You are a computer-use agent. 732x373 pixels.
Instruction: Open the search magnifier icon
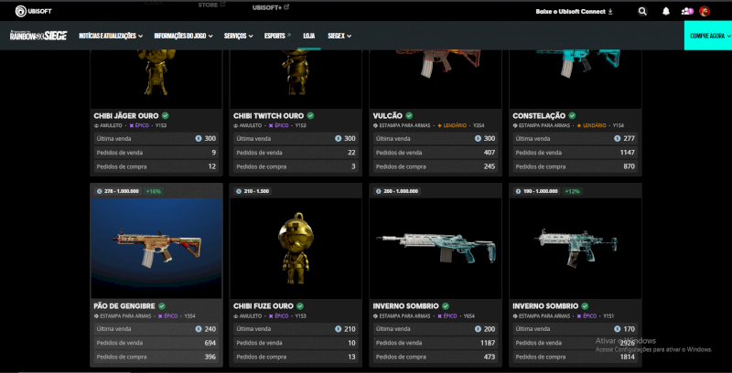click(642, 11)
